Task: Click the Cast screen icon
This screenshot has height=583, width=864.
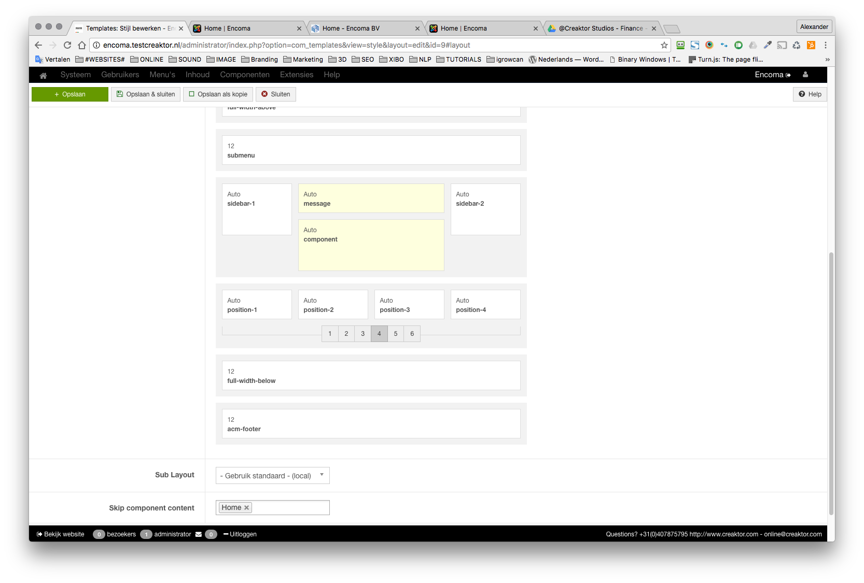Action: pos(782,45)
